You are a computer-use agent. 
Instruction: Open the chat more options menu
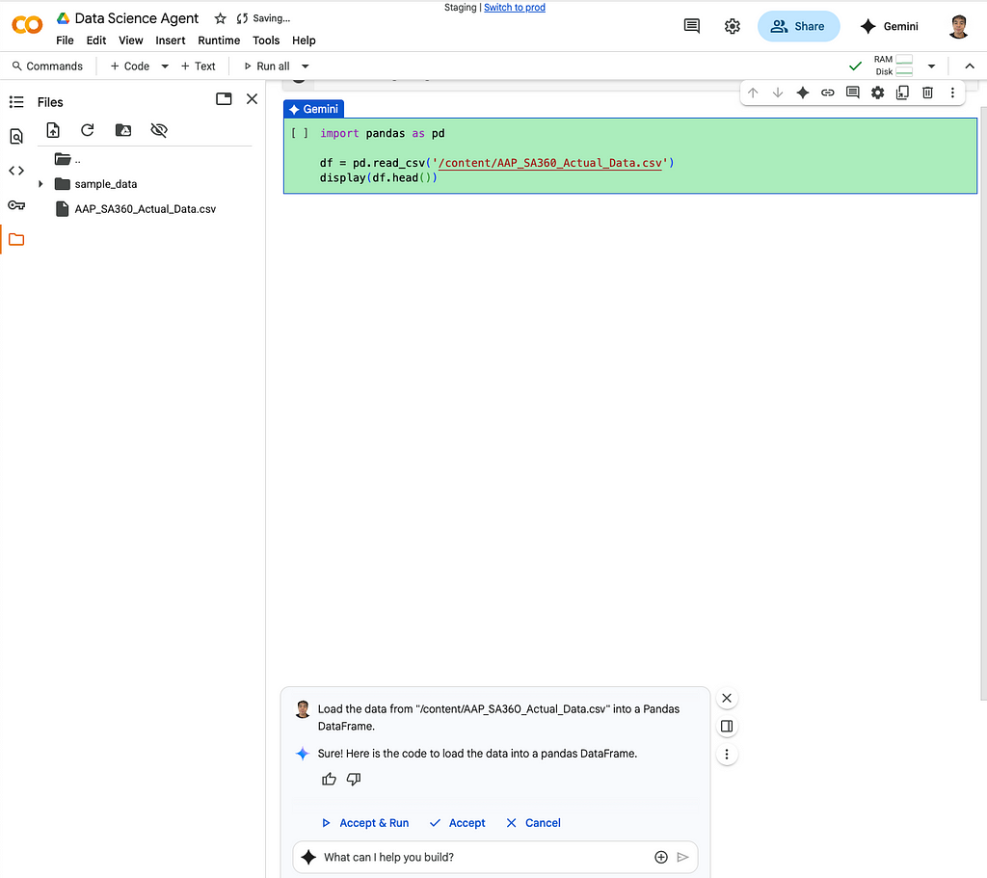click(x=727, y=754)
